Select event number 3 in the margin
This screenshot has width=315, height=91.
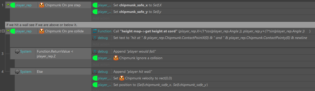pyautogui.click(x=3, y=54)
